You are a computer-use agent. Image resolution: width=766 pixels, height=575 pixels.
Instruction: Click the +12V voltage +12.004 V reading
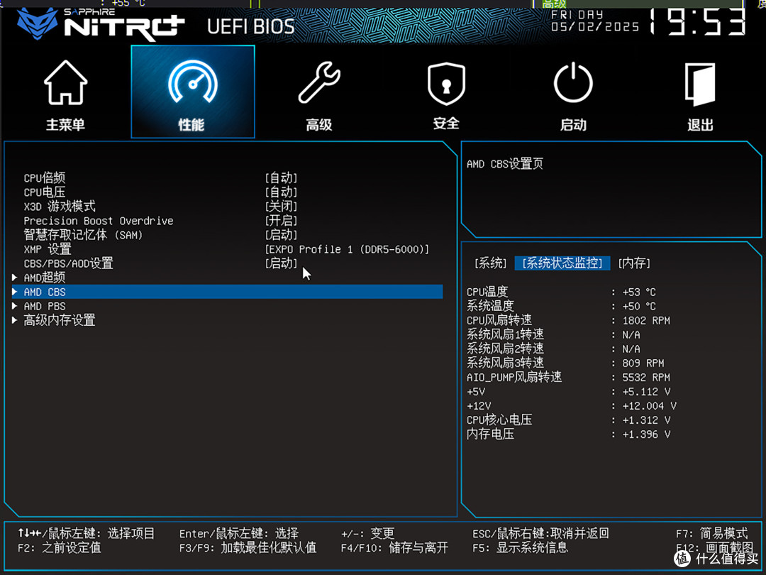click(x=649, y=406)
